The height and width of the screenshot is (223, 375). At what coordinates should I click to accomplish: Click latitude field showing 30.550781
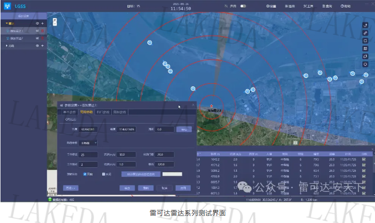(x=88, y=129)
